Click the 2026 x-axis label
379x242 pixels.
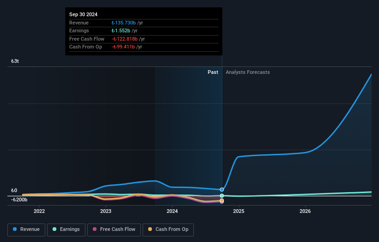tap(305, 212)
